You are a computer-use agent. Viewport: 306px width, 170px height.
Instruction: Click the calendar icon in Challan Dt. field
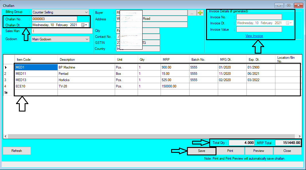83,25
